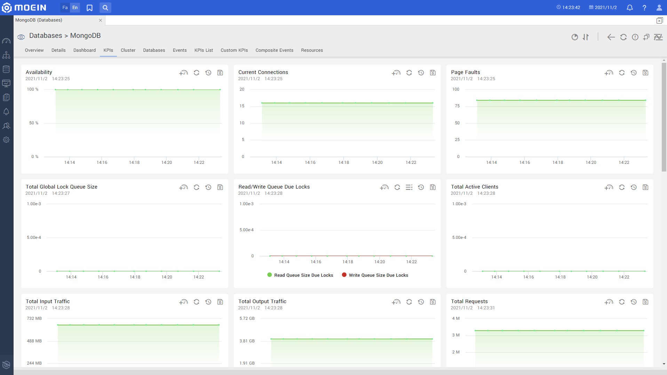Open the Composite Events tab

point(275,50)
